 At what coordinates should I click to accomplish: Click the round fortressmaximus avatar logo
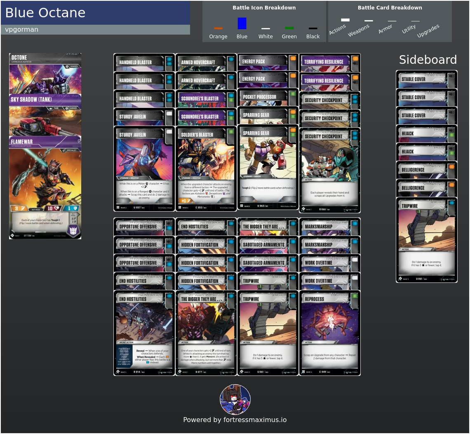[235, 399]
